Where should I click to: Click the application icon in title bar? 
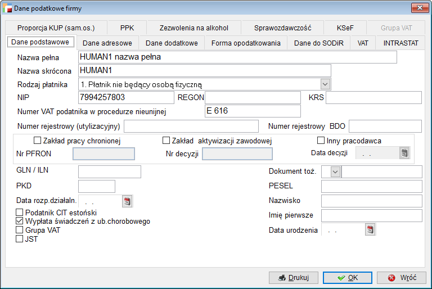coord(7,7)
